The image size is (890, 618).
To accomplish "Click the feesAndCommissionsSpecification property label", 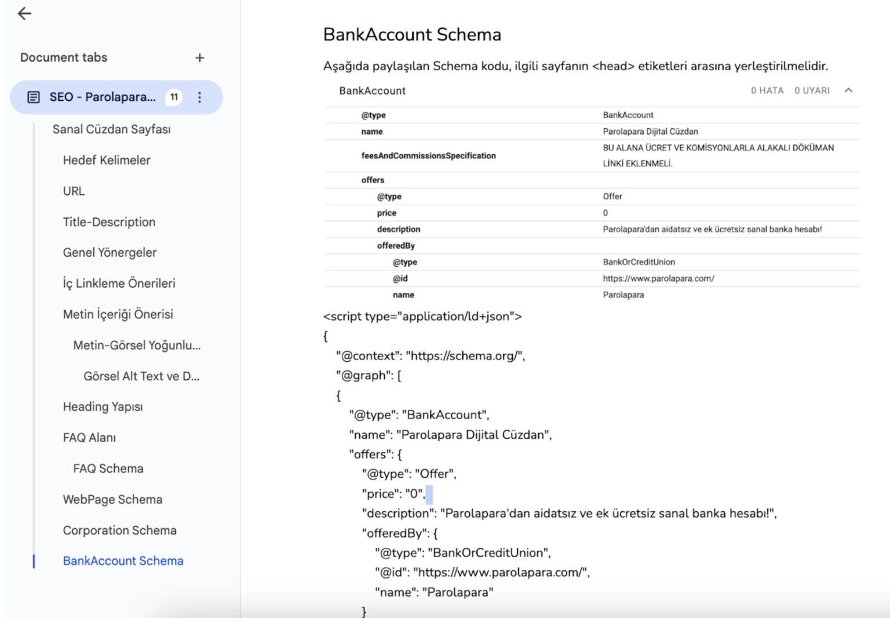I will pyautogui.click(x=428, y=156).
